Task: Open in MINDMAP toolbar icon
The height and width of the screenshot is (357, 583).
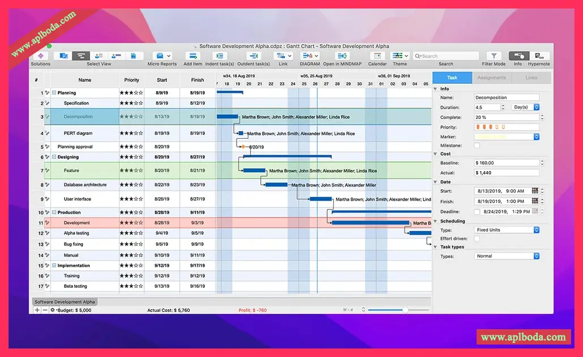Action: 342,56
